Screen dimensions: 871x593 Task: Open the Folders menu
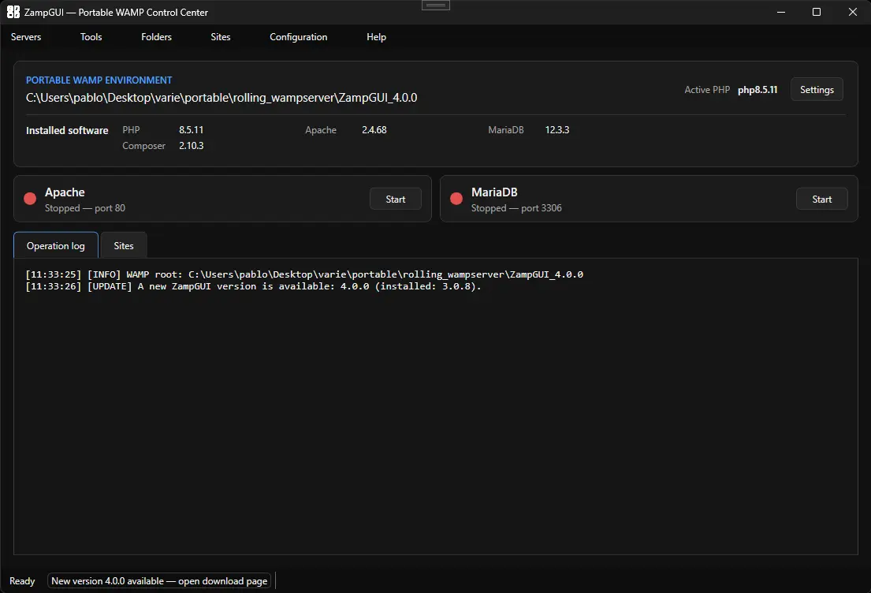pos(156,37)
